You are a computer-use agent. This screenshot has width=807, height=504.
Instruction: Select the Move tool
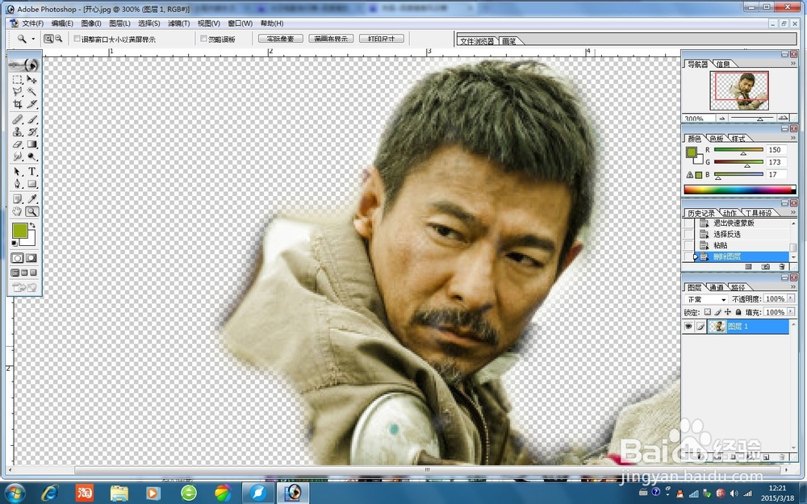point(32,79)
